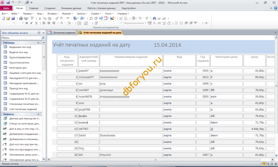Open the Записи menu
278x167 pixels.
click(82, 14)
